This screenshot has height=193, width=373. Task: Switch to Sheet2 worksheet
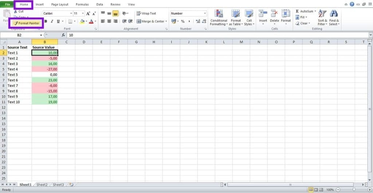[x=42, y=185]
